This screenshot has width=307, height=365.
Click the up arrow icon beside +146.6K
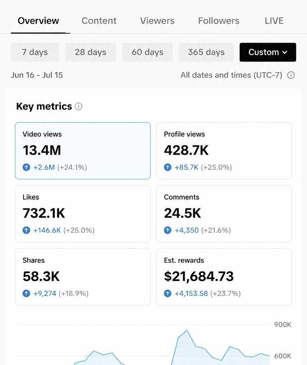(x=26, y=230)
